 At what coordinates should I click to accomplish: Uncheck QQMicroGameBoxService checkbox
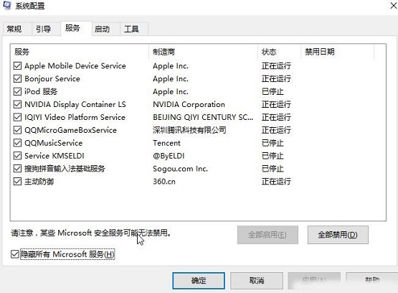[x=17, y=130]
